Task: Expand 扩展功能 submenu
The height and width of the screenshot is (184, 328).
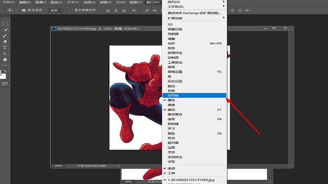Action: (194, 18)
